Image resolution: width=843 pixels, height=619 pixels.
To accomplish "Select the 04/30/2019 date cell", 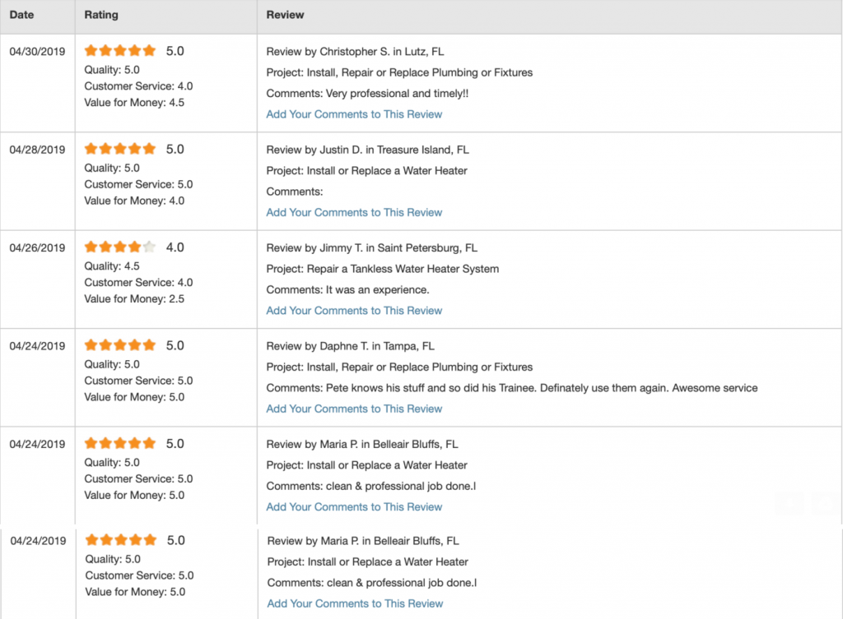I will 37,51.
